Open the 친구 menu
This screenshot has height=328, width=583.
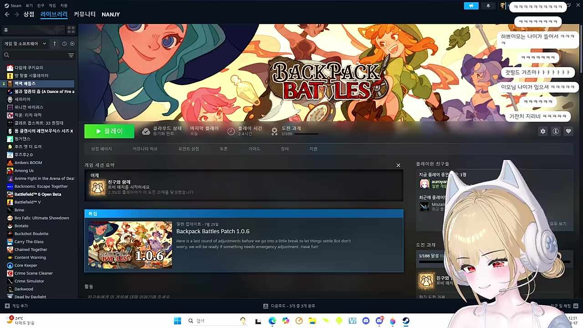tap(41, 5)
